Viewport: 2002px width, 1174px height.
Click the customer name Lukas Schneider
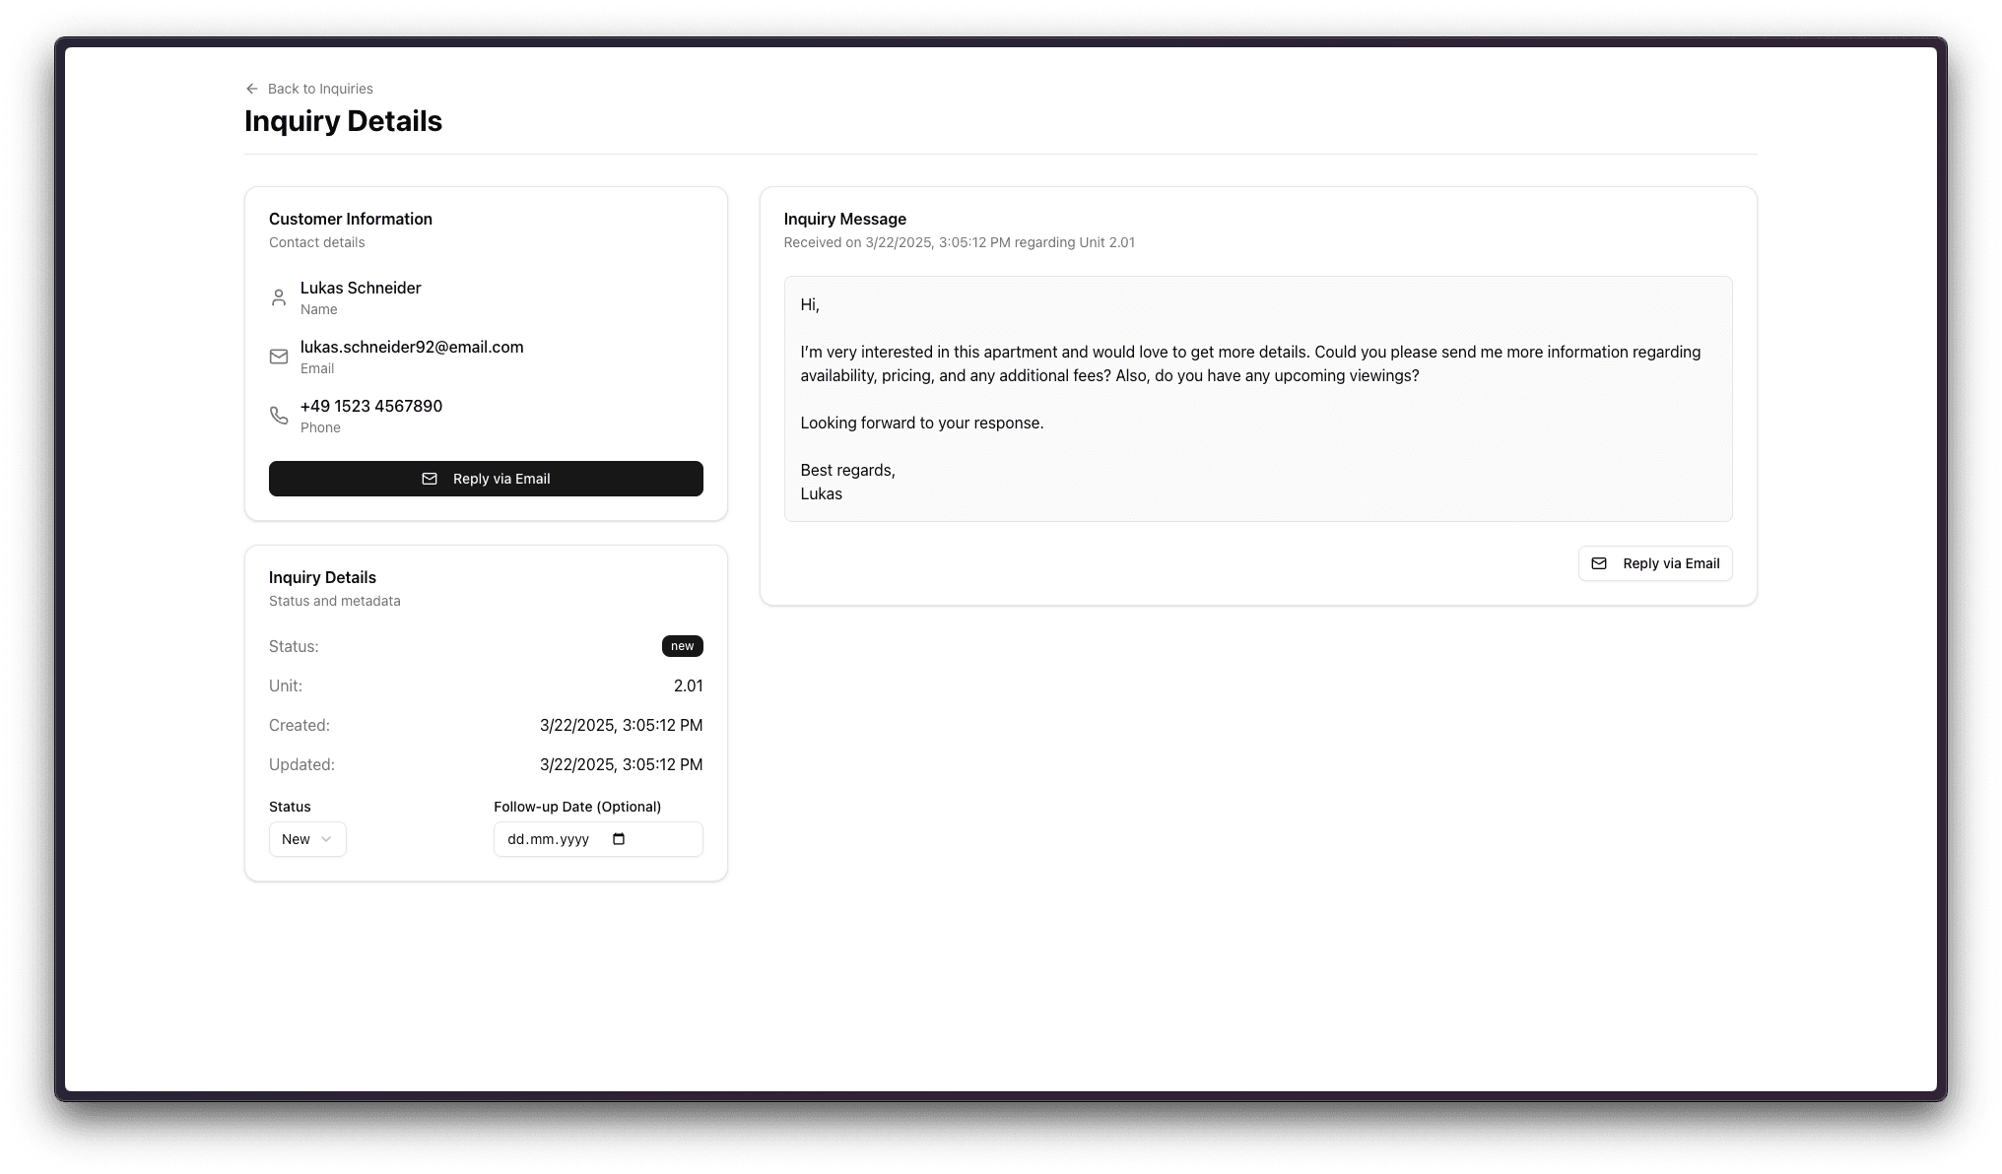click(361, 288)
